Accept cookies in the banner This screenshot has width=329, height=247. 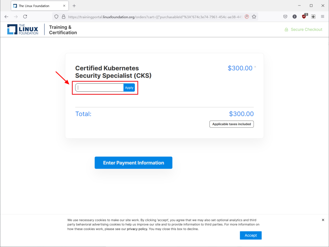[x=251, y=235]
